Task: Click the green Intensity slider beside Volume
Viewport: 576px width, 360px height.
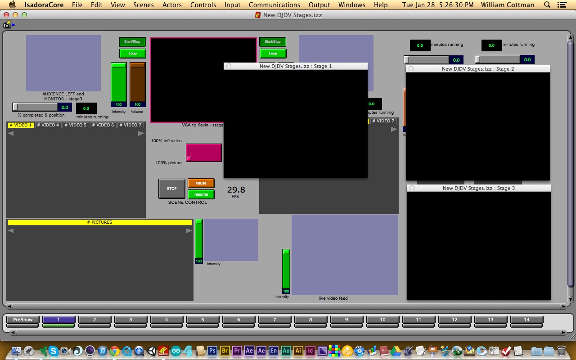Action: click(x=119, y=85)
